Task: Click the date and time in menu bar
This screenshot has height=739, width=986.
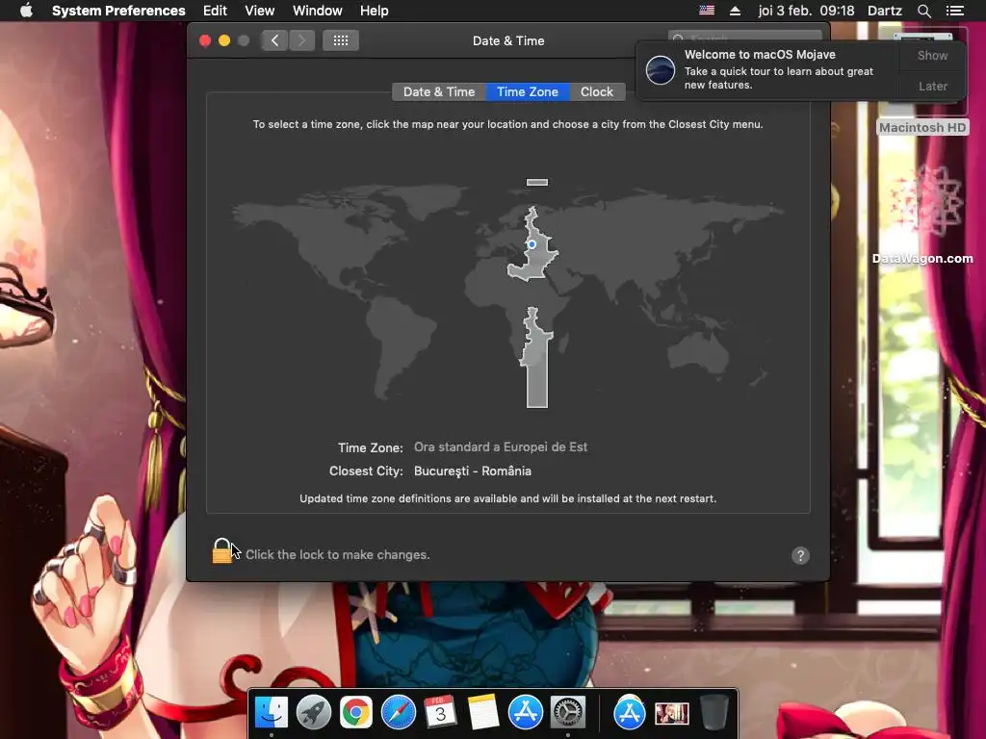Action: pyautogui.click(x=806, y=11)
